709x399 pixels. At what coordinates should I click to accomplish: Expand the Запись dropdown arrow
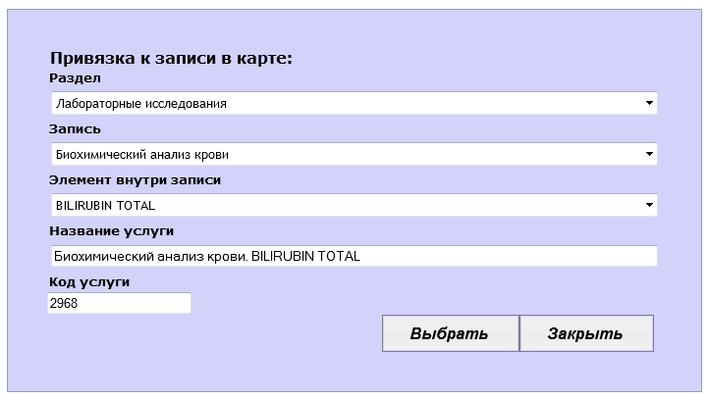click(x=649, y=154)
